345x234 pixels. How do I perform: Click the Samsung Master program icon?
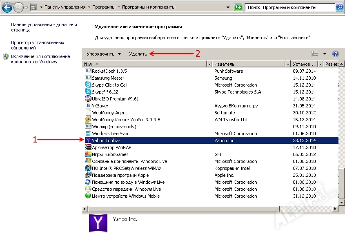(x=88, y=78)
